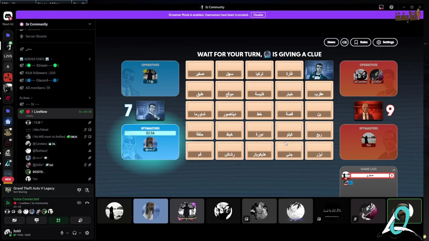
Task: Open Server Boosts
Action: pos(36,36)
